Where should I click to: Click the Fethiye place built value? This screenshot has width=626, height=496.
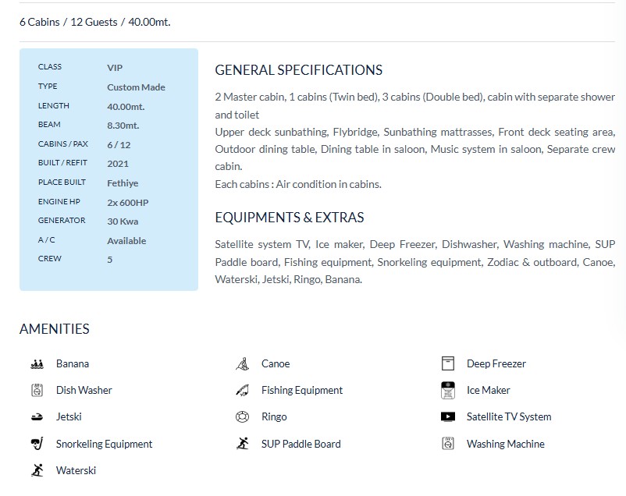(123, 183)
